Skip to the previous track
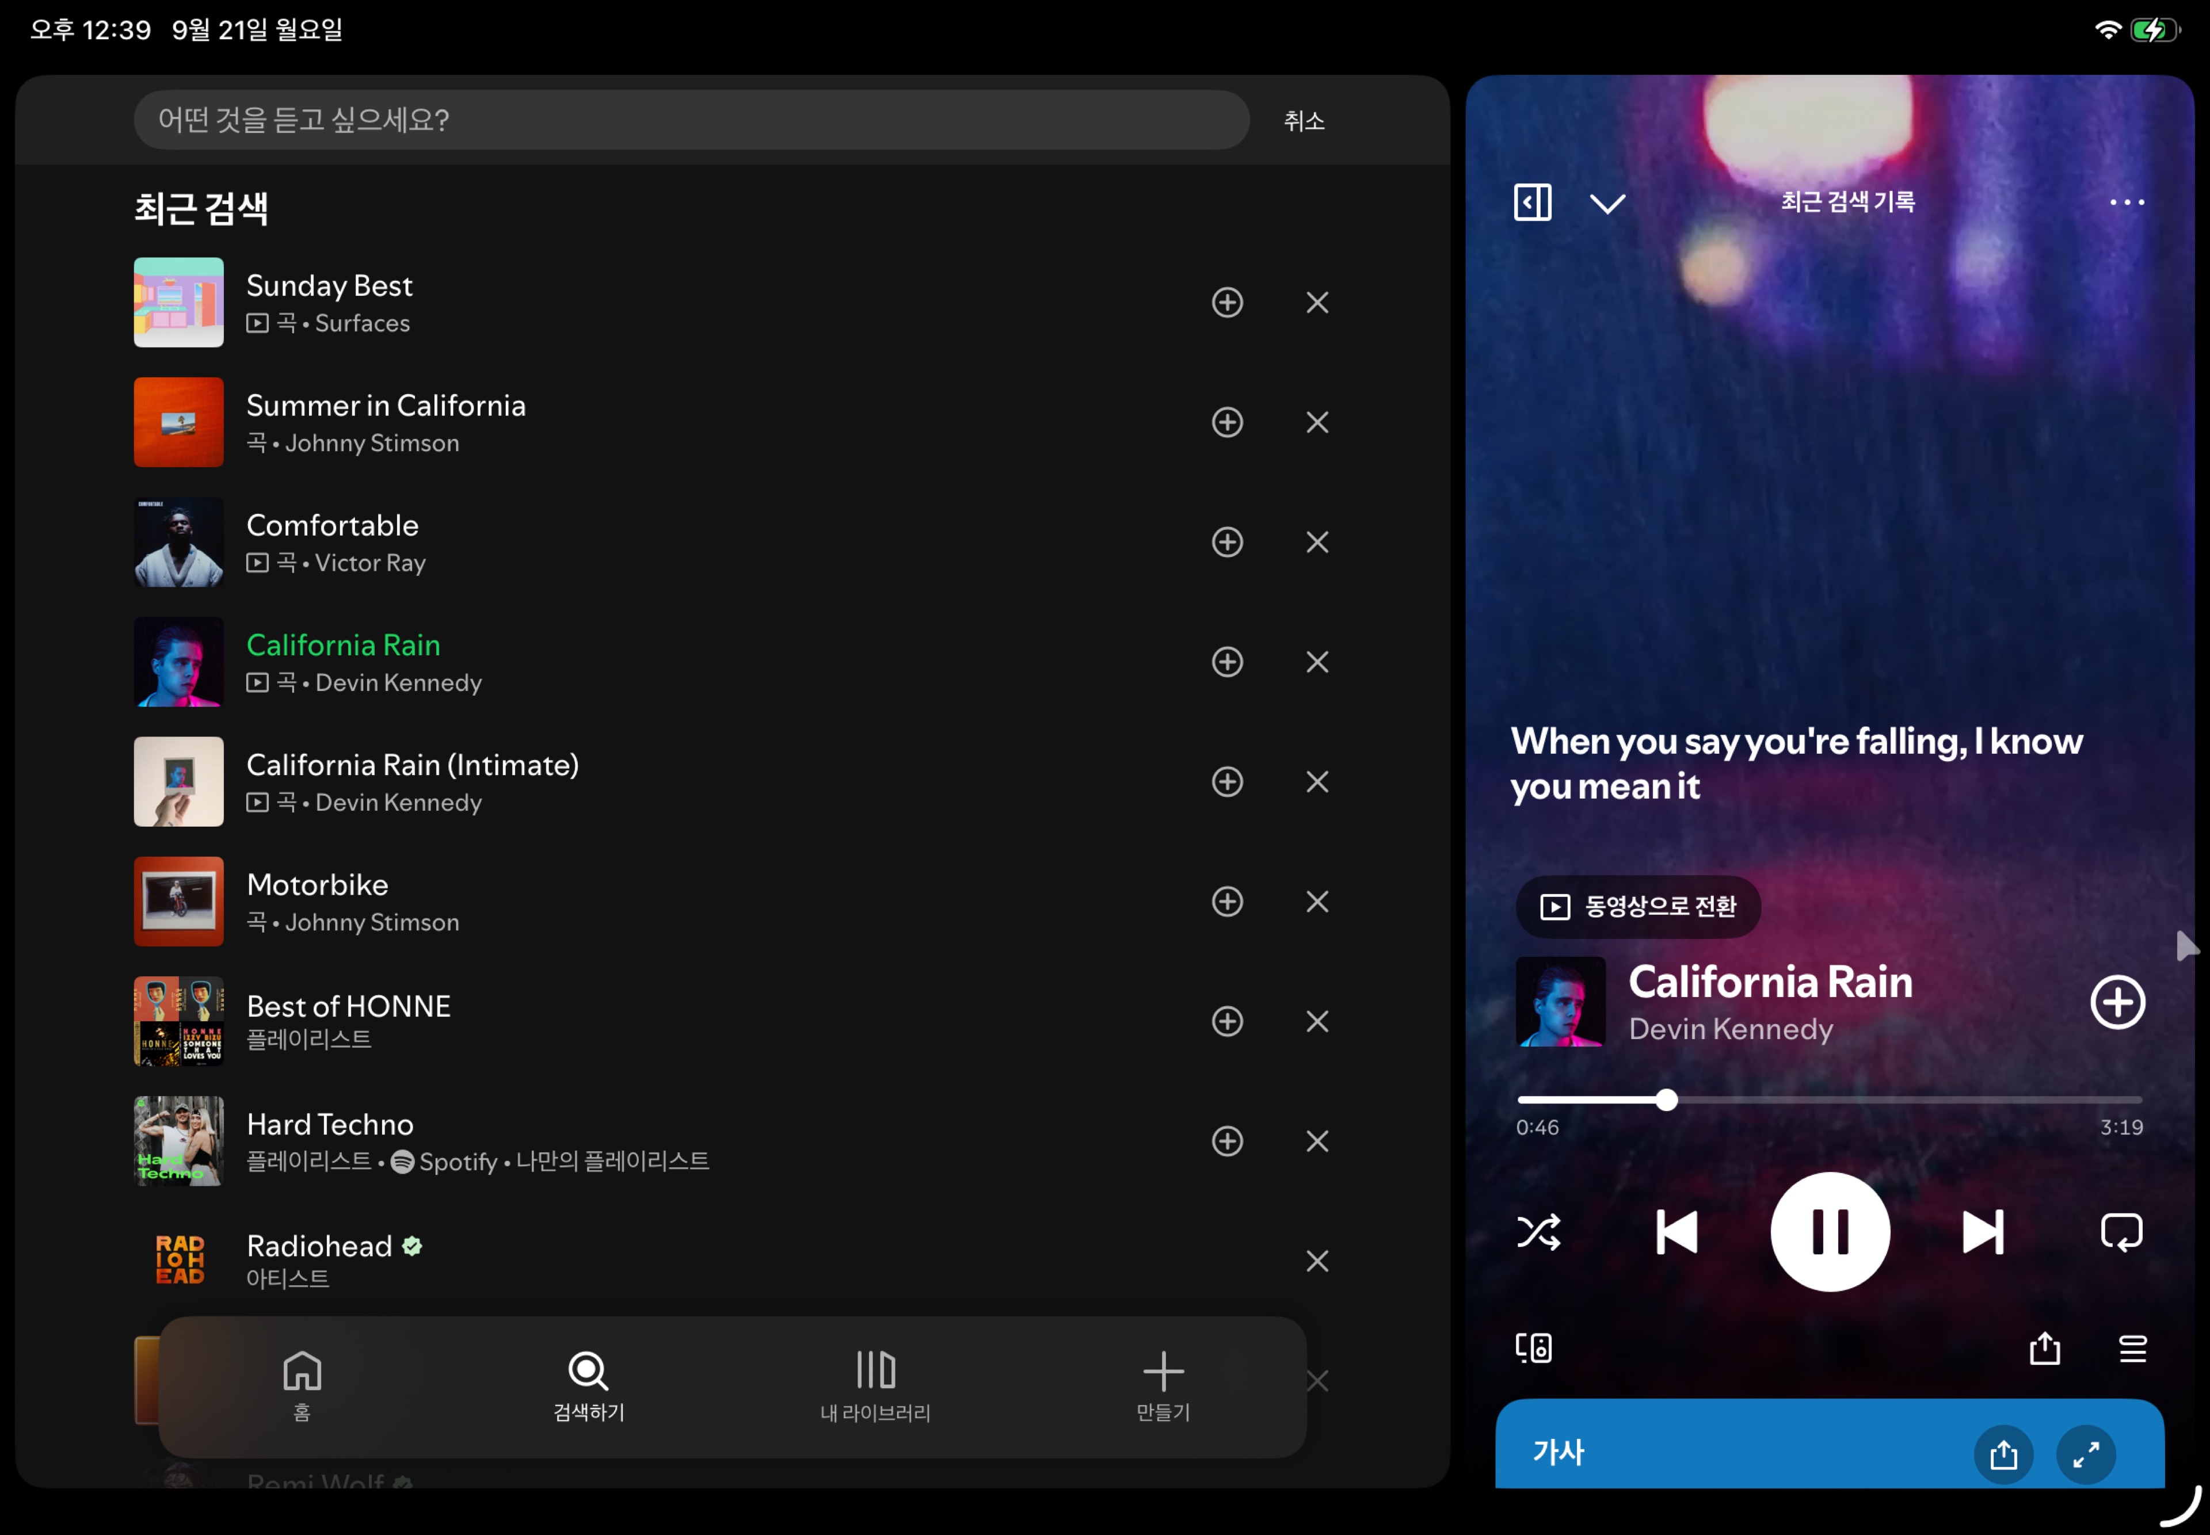 pyautogui.click(x=1676, y=1231)
